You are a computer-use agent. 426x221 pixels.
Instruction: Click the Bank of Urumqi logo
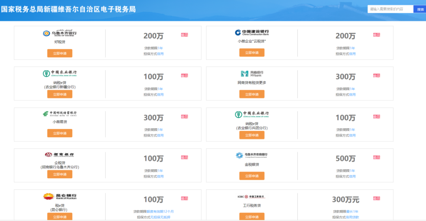tap(60, 33)
